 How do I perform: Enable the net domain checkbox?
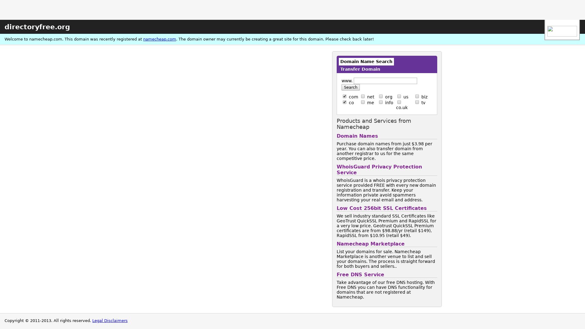363,97
